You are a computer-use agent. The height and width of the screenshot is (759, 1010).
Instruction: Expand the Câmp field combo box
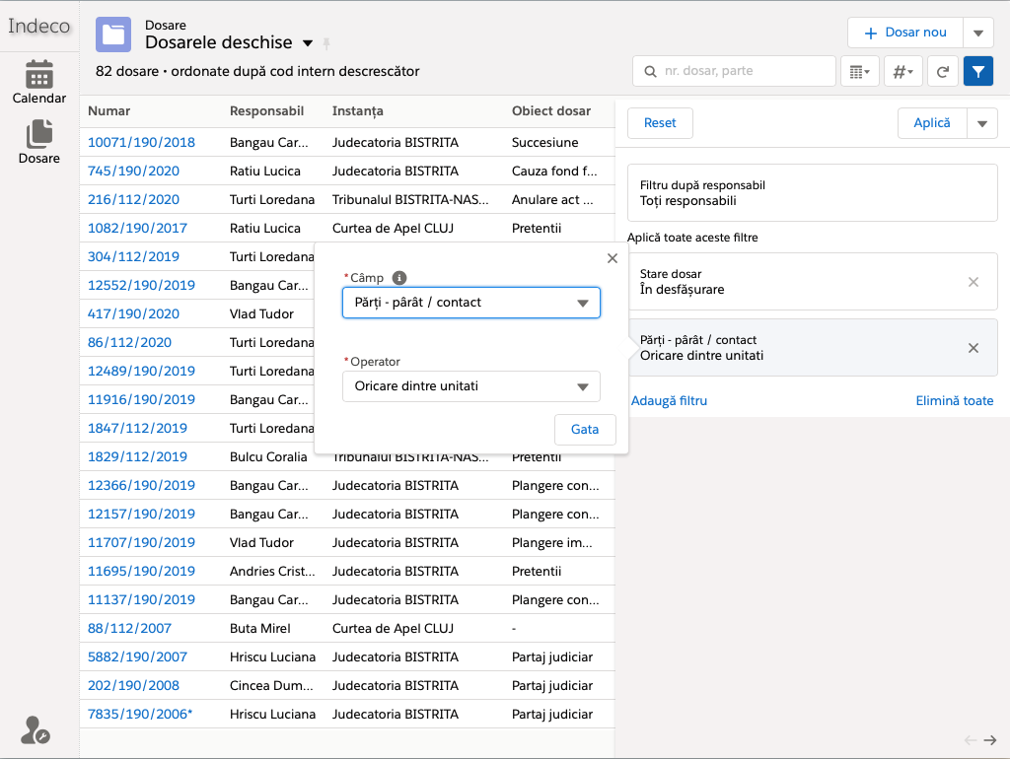470,303
